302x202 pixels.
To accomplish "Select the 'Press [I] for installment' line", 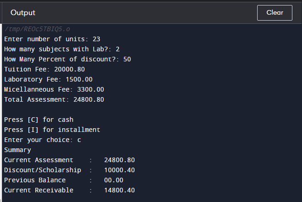I will [52, 130].
